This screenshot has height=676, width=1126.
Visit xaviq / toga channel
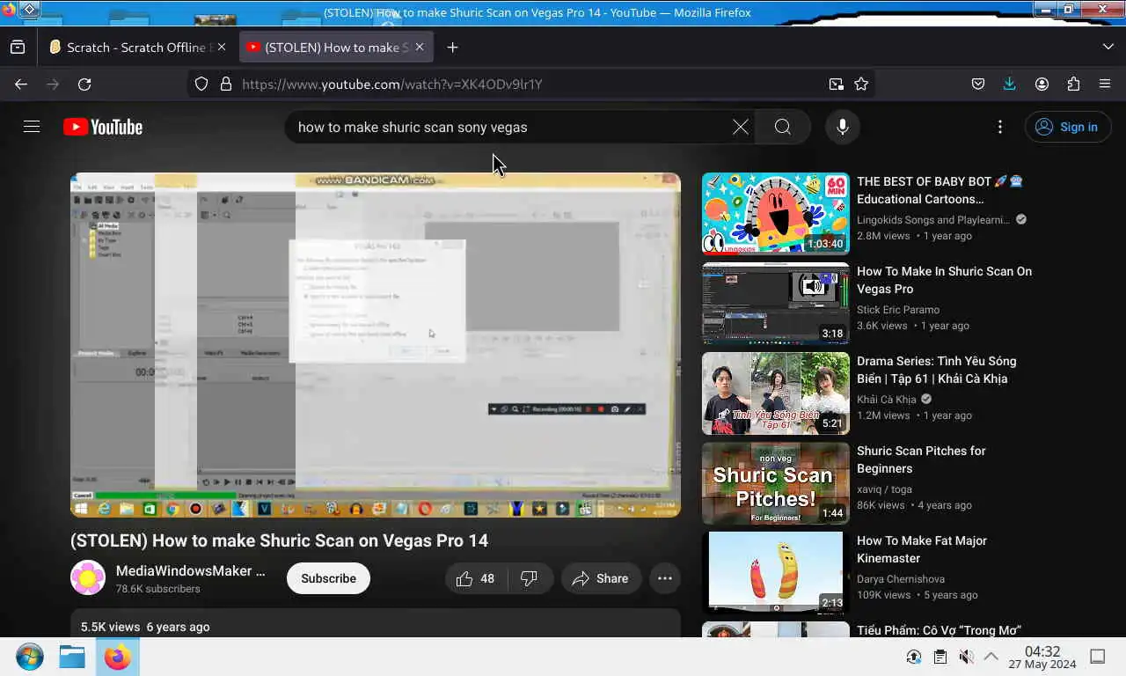[x=884, y=489]
